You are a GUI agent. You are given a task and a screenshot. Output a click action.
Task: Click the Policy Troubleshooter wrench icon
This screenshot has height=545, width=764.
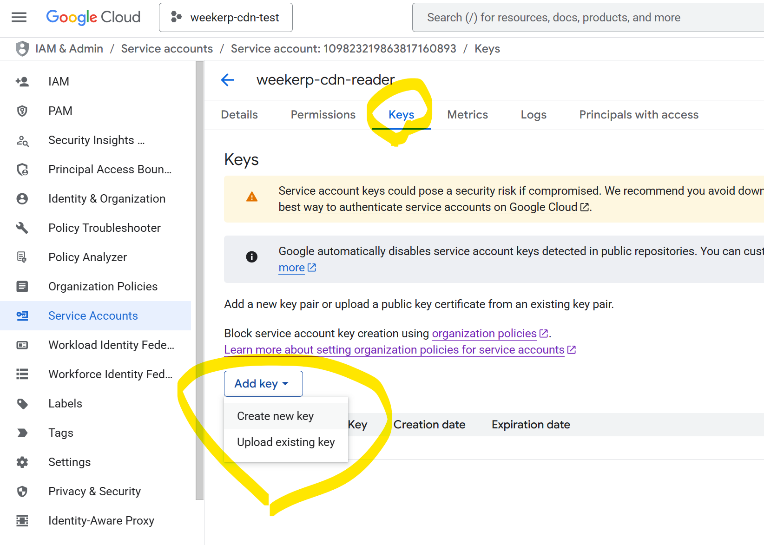pyautogui.click(x=22, y=228)
